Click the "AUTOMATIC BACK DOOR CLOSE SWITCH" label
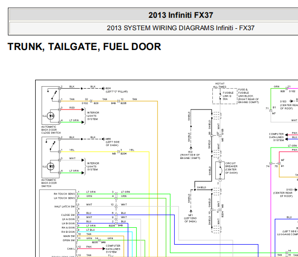Screen dimensions: 298x257 point(51,130)
